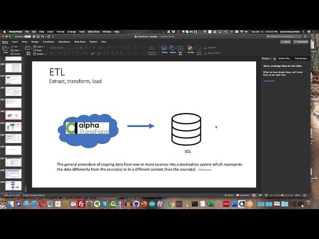Screen dimensions: 319x239
Task: Click the Share button
Action: pyautogui.click(x=286, y=42)
